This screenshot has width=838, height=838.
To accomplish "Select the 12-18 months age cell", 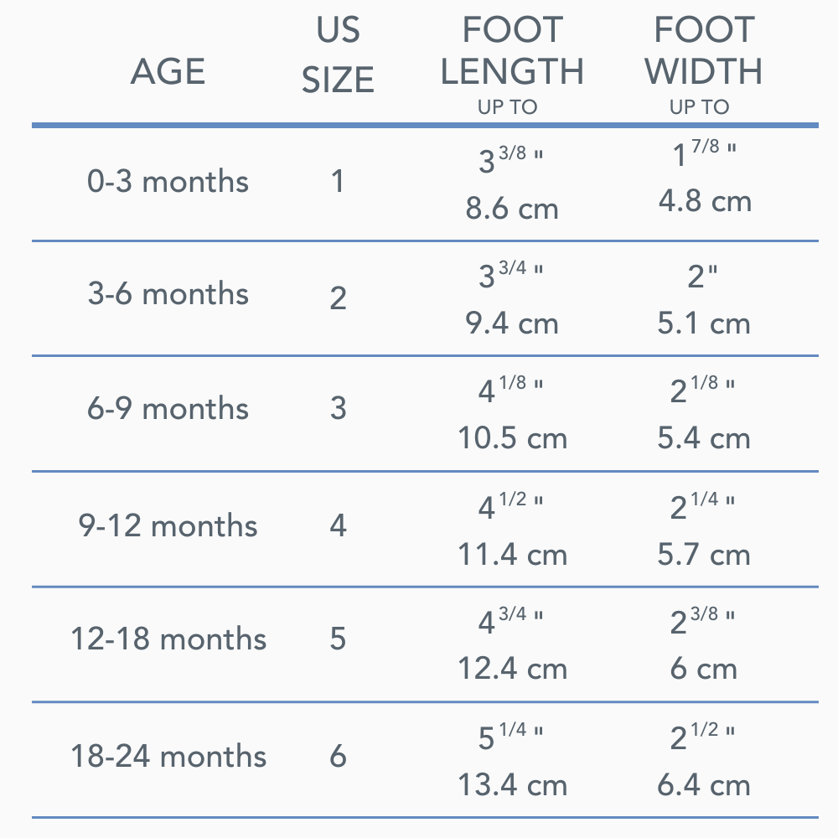I will click(168, 639).
